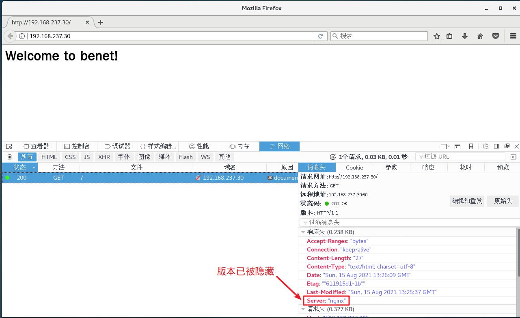
Task: Reload the page with the refresh icon
Action: pyautogui.click(x=320, y=36)
